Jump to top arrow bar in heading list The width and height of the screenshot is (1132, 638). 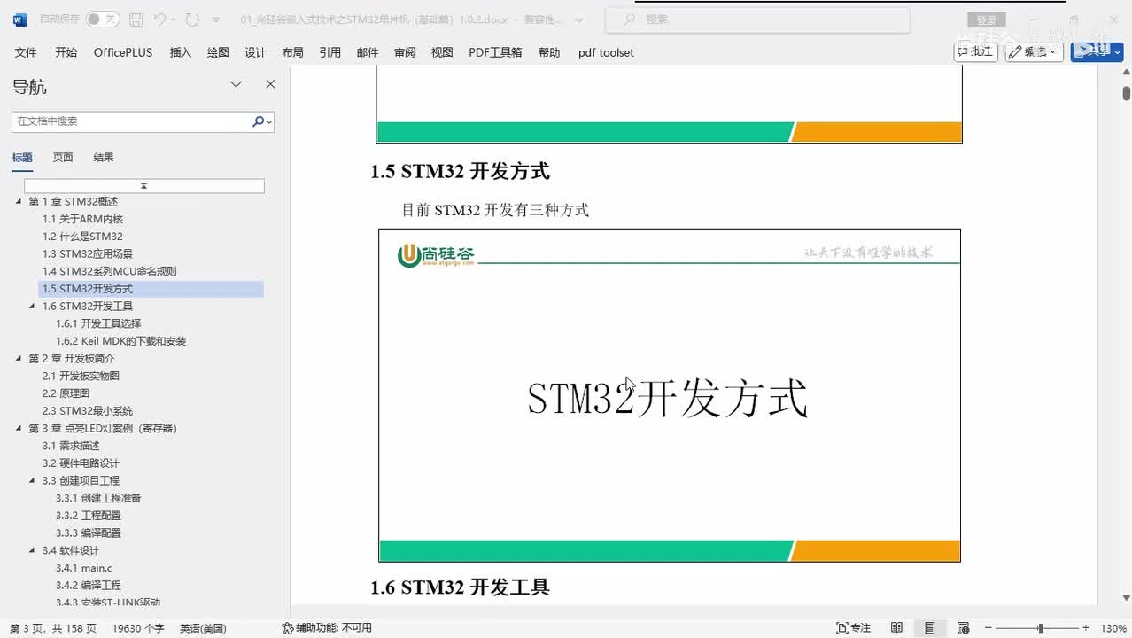coord(143,186)
